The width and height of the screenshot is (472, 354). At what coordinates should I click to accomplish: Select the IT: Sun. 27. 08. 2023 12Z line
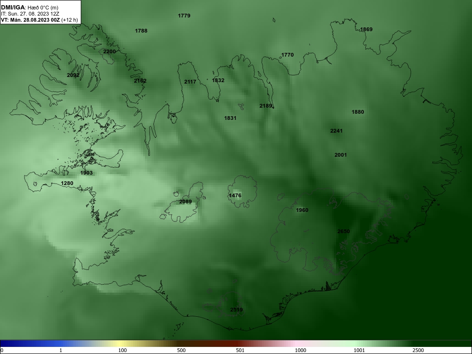coord(30,14)
